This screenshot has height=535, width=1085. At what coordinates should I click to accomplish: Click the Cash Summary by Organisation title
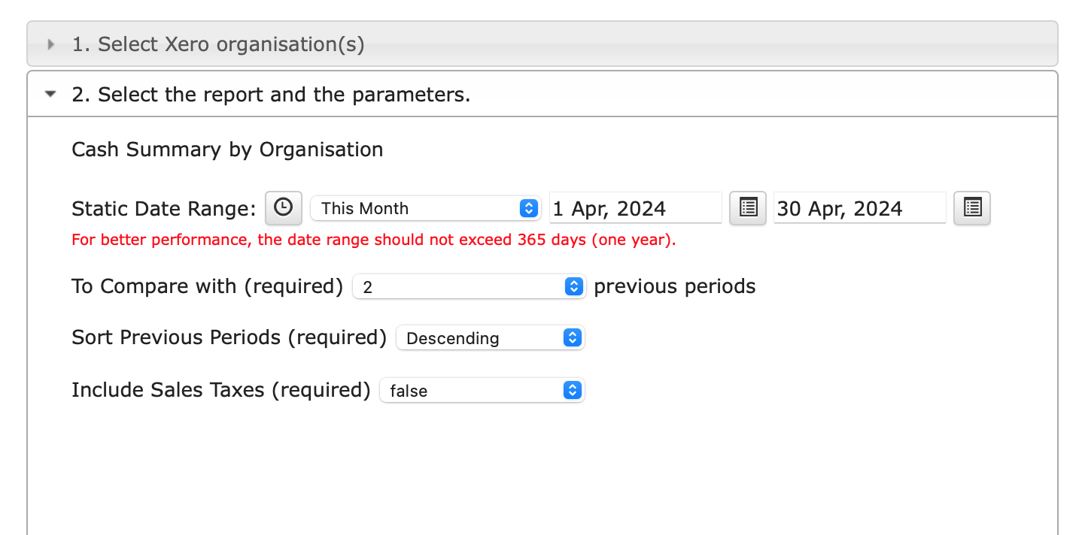click(227, 150)
